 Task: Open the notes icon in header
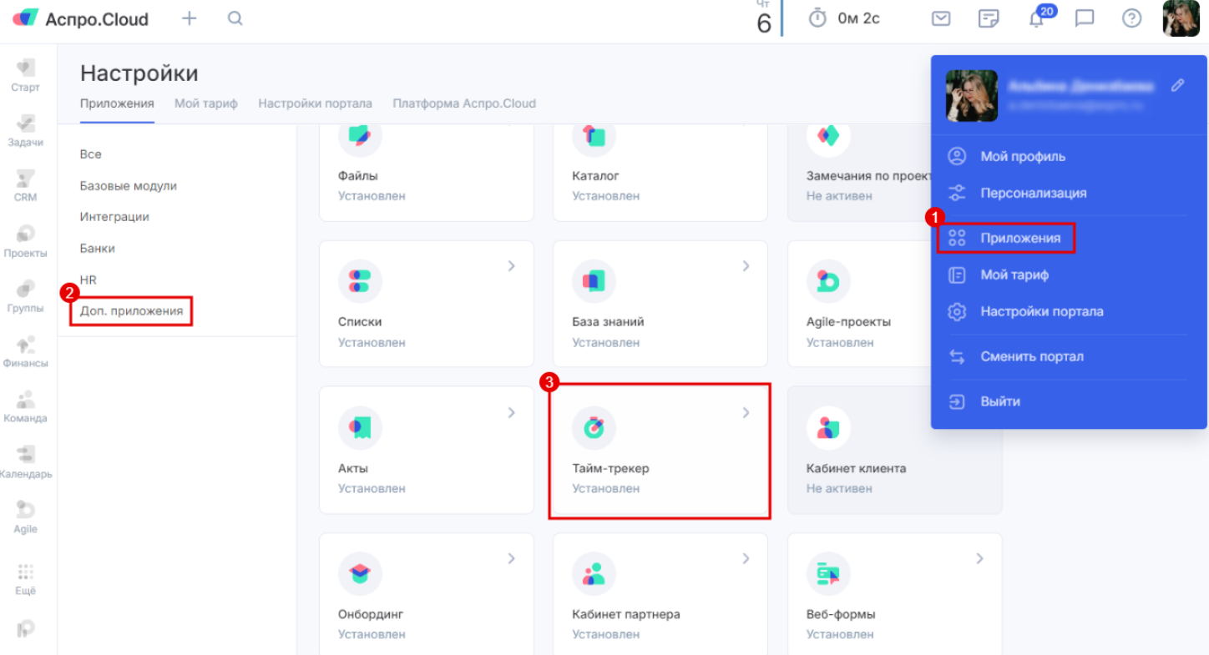989,18
